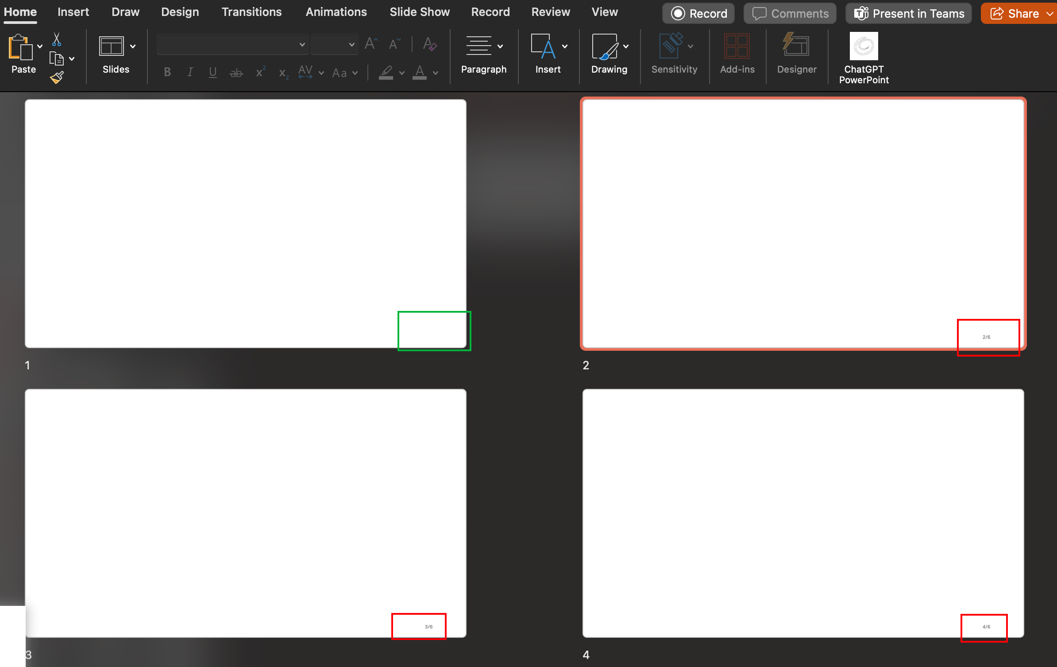This screenshot has width=1057, height=667.
Task: Toggle Underline formatting
Action: click(x=212, y=72)
